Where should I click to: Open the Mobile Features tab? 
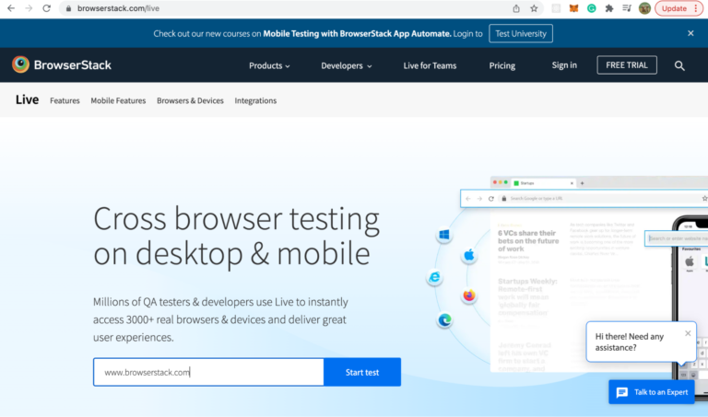pyautogui.click(x=118, y=100)
